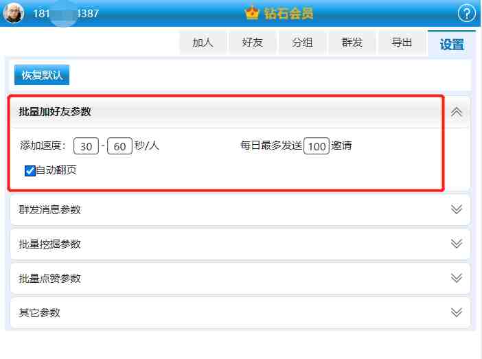Click the user avatar picture
This screenshot has width=482, height=359.
tap(14, 13)
